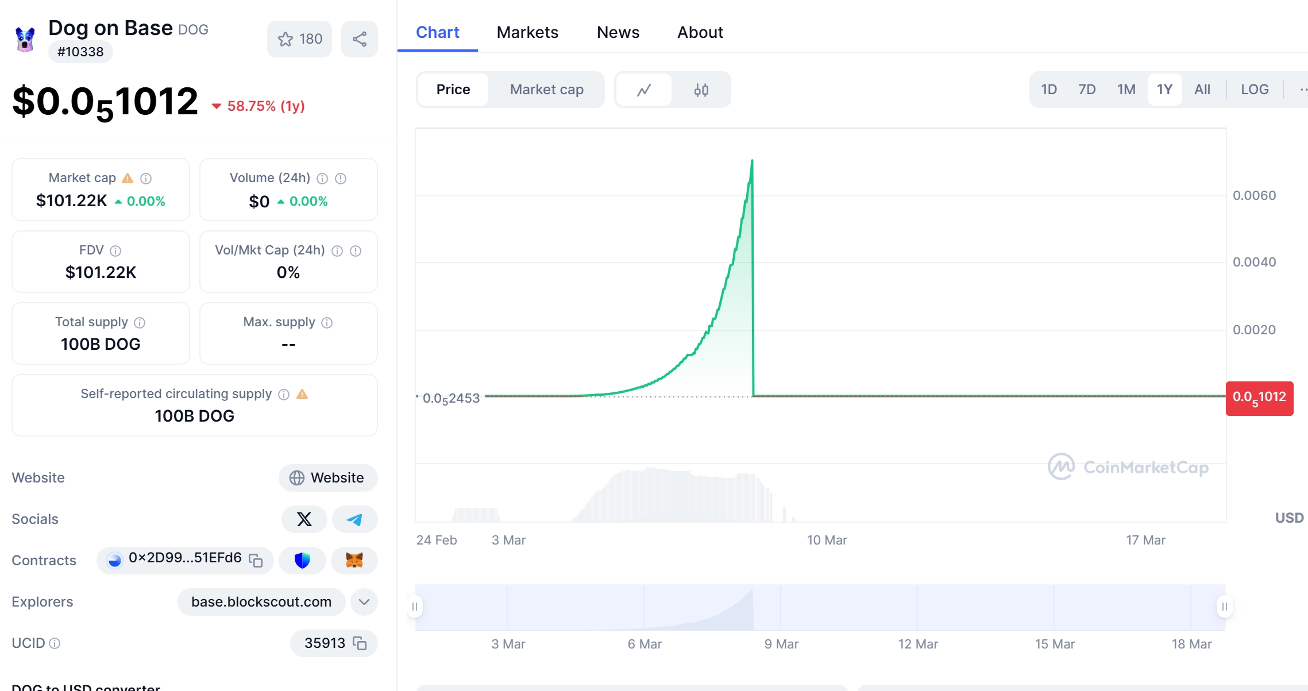Image resolution: width=1308 pixels, height=691 pixels.
Task: Click the left range selector handle
Action: 415,607
